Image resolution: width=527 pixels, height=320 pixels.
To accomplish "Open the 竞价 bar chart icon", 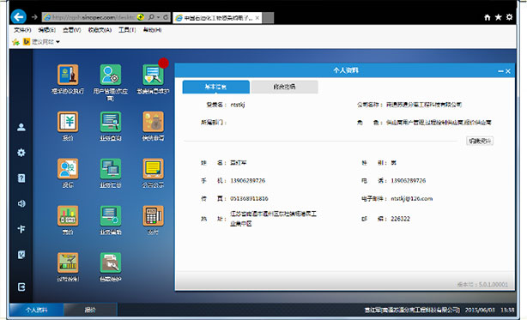I will 68,215.
